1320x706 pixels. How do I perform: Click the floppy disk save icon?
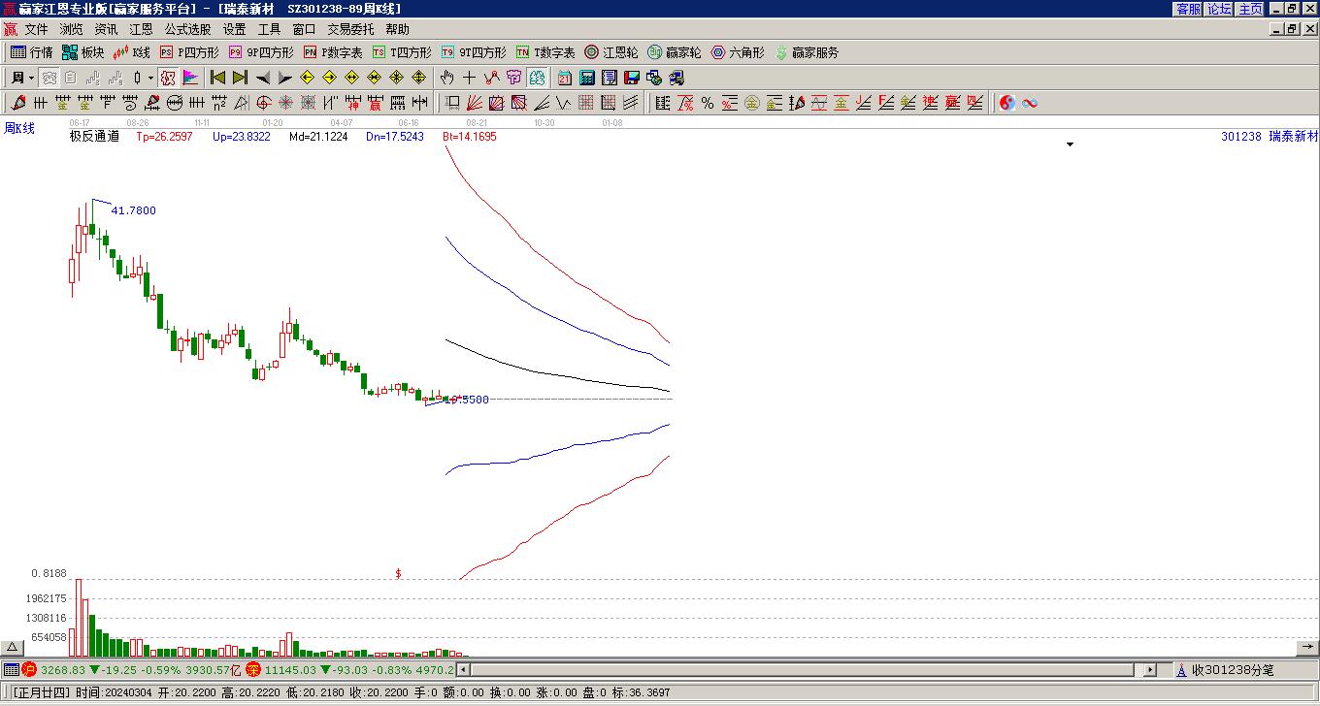[x=631, y=78]
